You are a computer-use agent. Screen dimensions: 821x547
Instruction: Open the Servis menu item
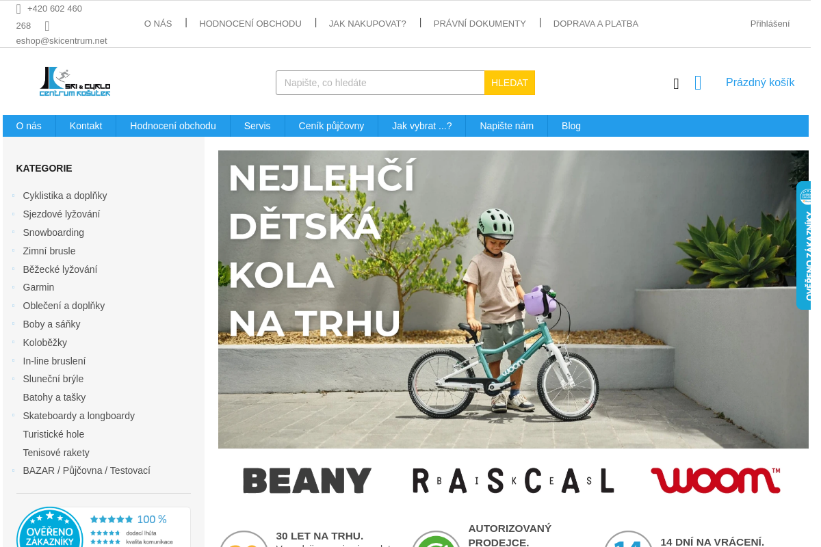257,126
